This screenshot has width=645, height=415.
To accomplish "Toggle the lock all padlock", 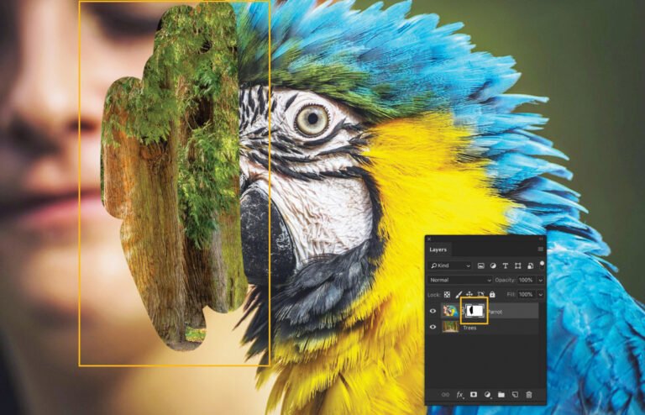I will coord(492,295).
